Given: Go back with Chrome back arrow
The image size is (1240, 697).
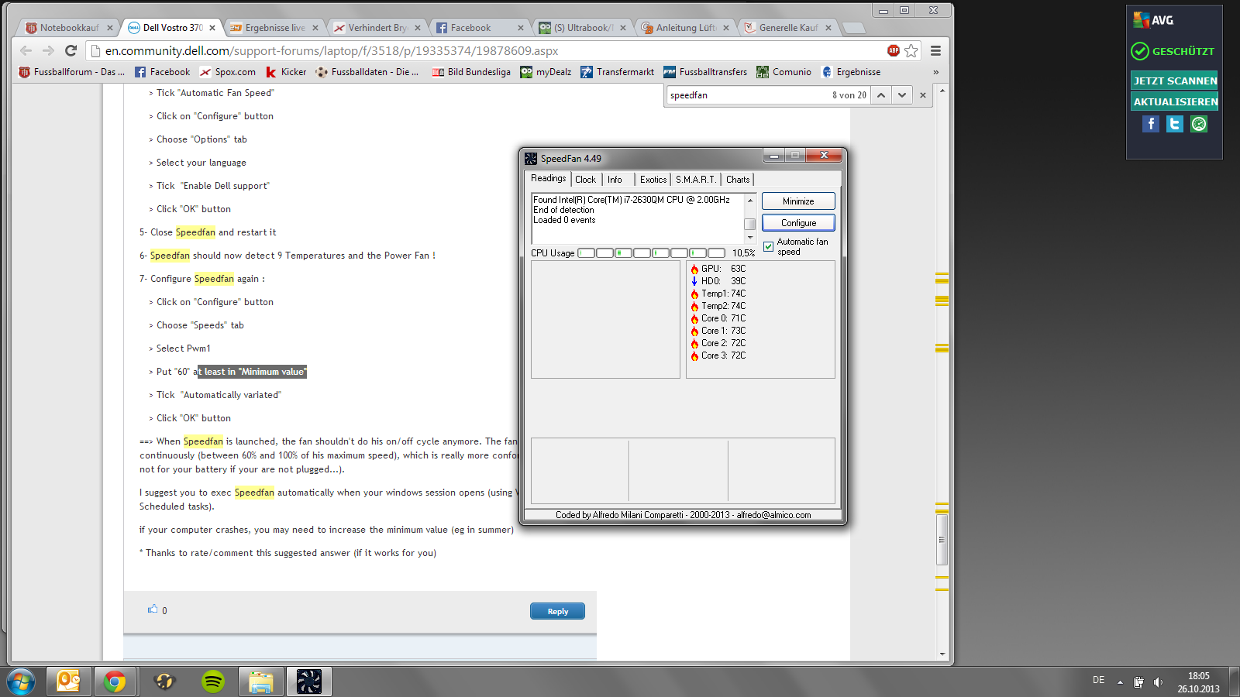Looking at the screenshot, I should pos(26,50).
